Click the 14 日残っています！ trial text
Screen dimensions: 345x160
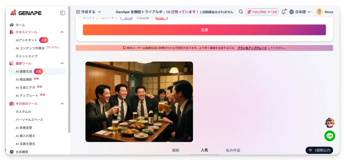coord(182,12)
